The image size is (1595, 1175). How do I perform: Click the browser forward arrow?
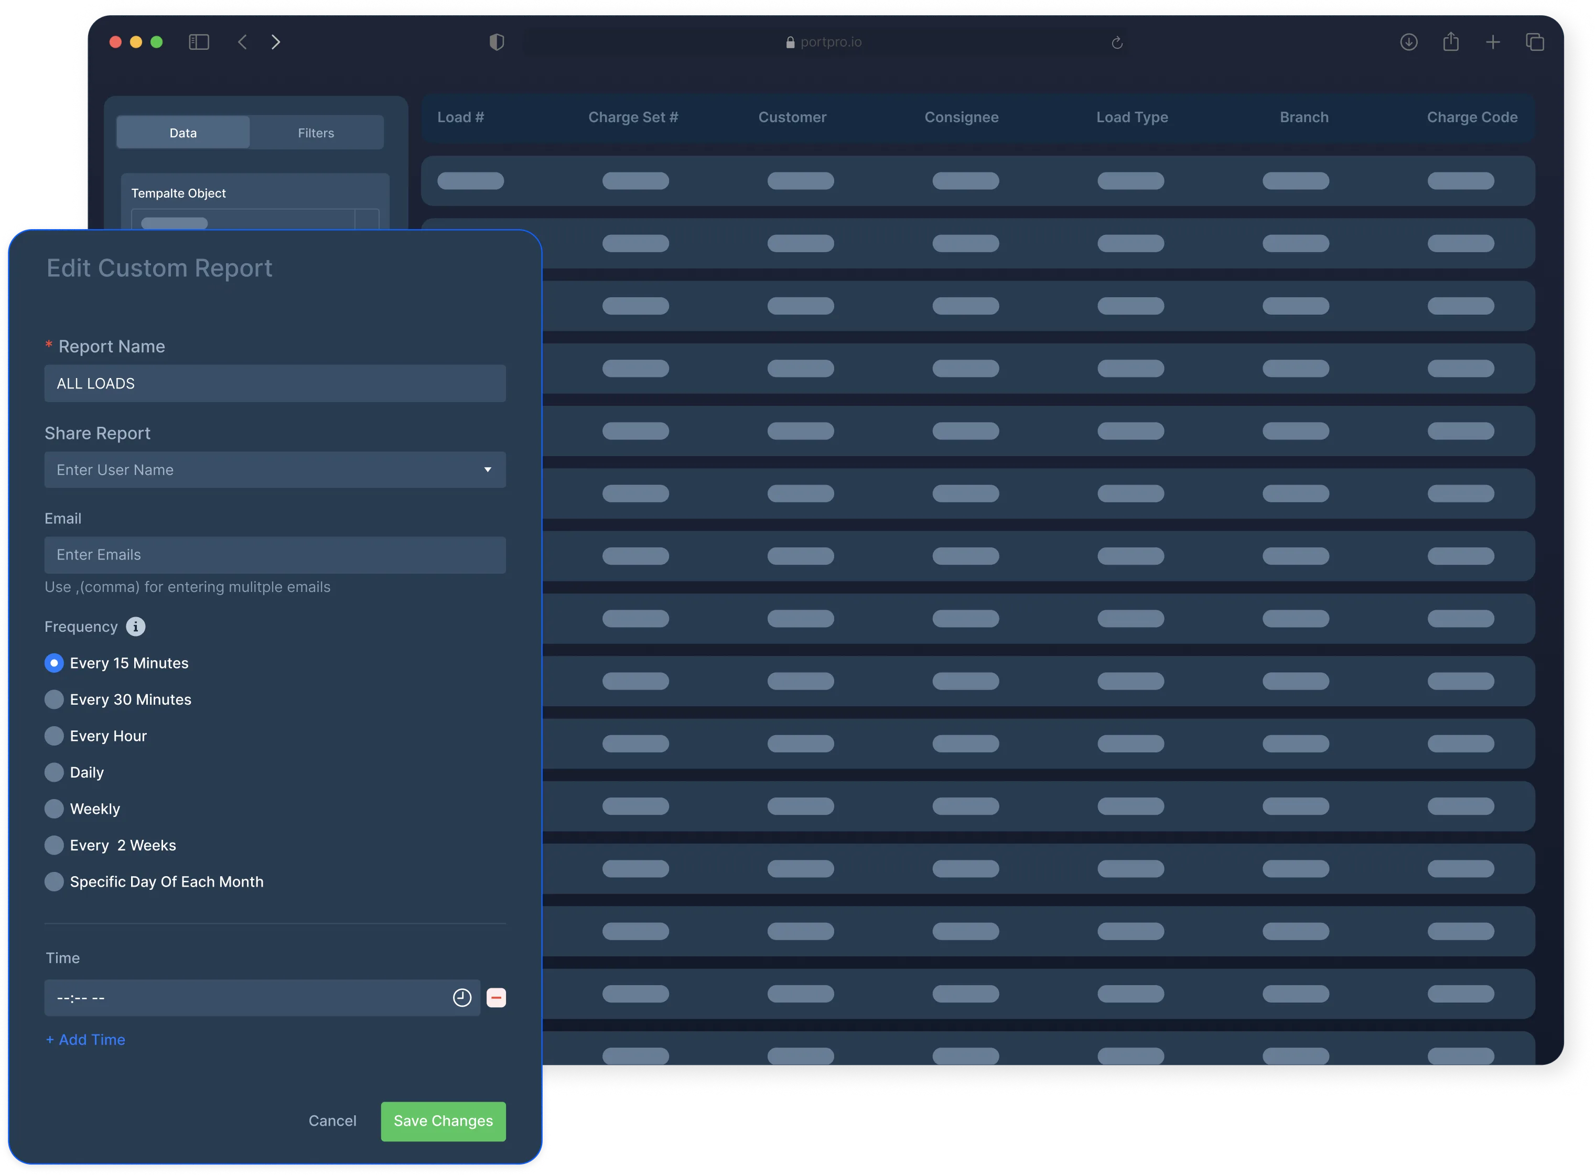[276, 42]
